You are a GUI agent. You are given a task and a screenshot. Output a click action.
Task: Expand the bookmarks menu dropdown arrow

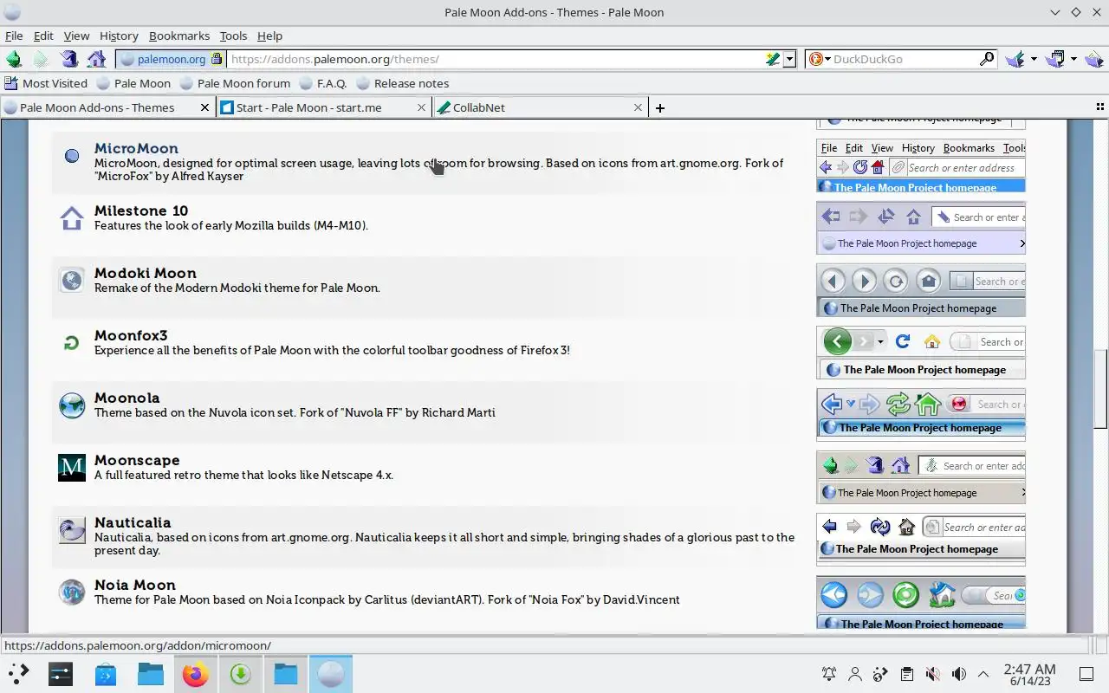[1073, 59]
